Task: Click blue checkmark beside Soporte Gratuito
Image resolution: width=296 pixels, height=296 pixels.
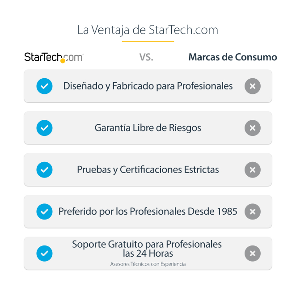Action: tap(44, 254)
